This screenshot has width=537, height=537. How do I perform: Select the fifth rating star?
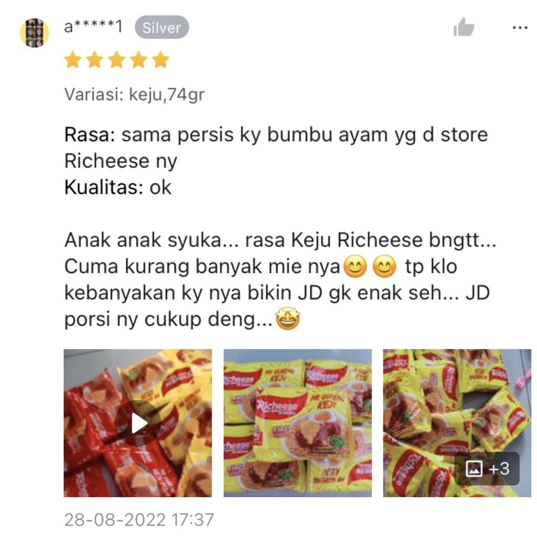pos(160,60)
